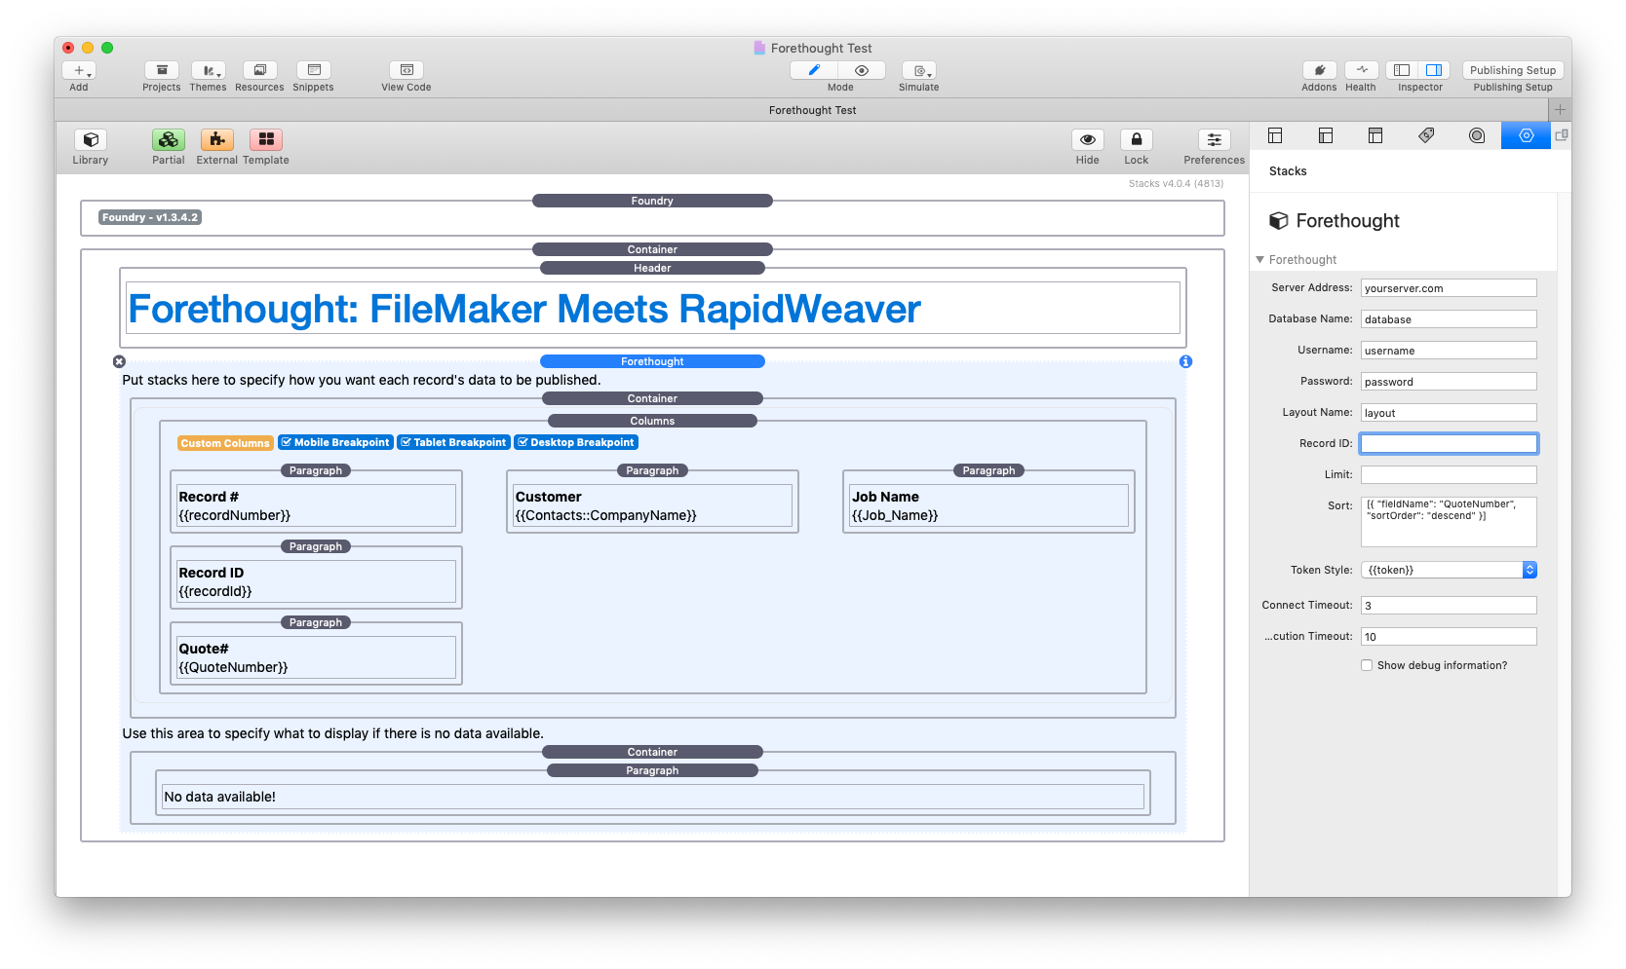1626x969 pixels.
Task: Click the headline "Forethought: FileMaker Meets RapidWeaver"
Action: (x=524, y=310)
